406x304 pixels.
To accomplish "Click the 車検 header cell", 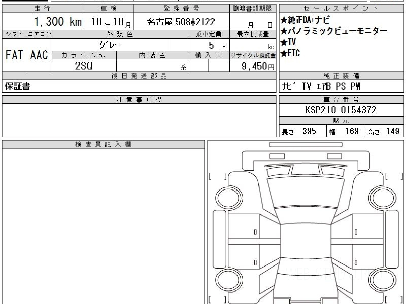I will click(109, 9).
